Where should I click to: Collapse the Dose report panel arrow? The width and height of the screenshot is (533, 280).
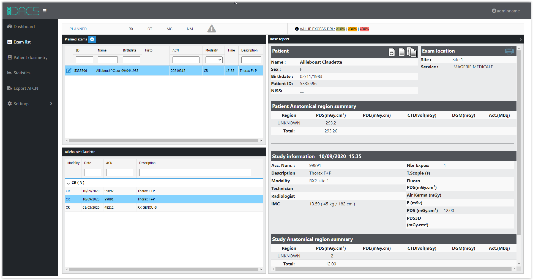tap(520, 39)
